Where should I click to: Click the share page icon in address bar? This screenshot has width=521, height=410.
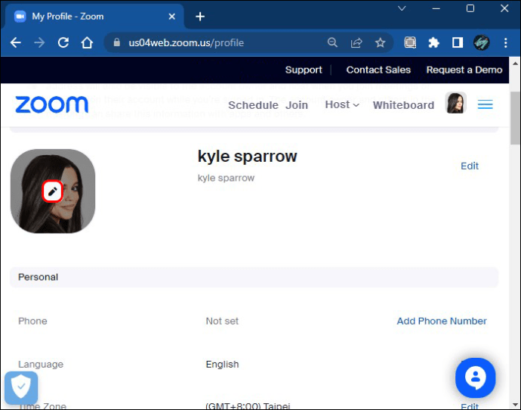pyautogui.click(x=356, y=42)
